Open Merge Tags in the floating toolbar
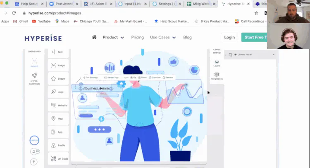The width and height of the screenshot is (310, 168). pos(111,78)
